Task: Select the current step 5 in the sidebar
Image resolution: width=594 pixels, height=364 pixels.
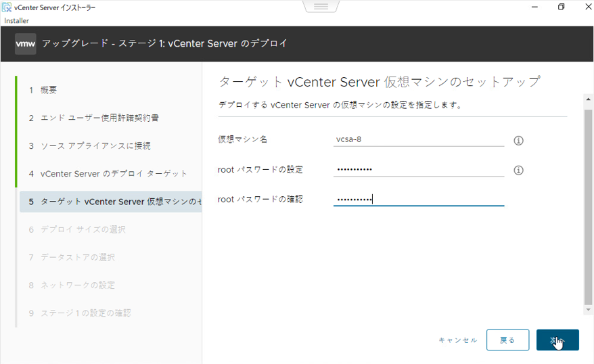Action: pyautogui.click(x=112, y=202)
